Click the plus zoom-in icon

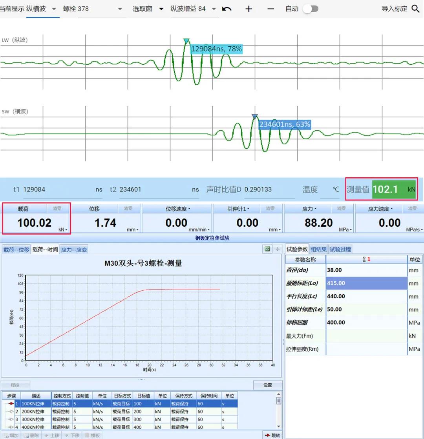249,9
